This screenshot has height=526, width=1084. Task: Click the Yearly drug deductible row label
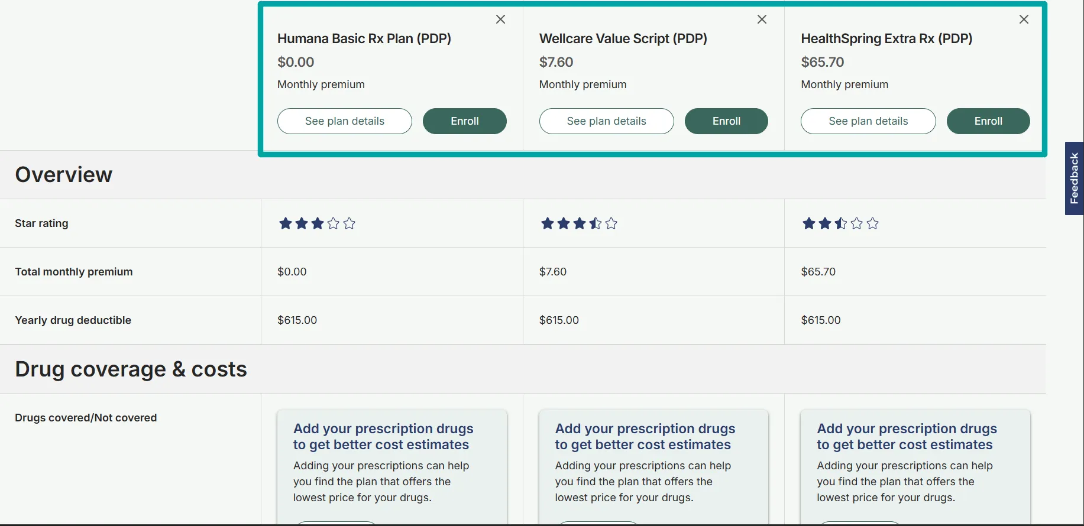point(73,320)
